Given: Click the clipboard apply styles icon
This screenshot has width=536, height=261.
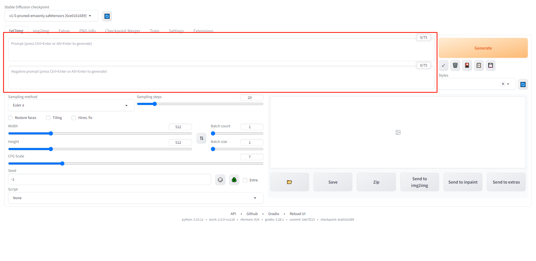Looking at the screenshot, I should (479, 65).
